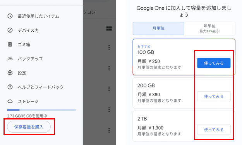Click the cloud upload icon beside バックアップ
Screen dimensions: 242x145
(x=10, y=59)
